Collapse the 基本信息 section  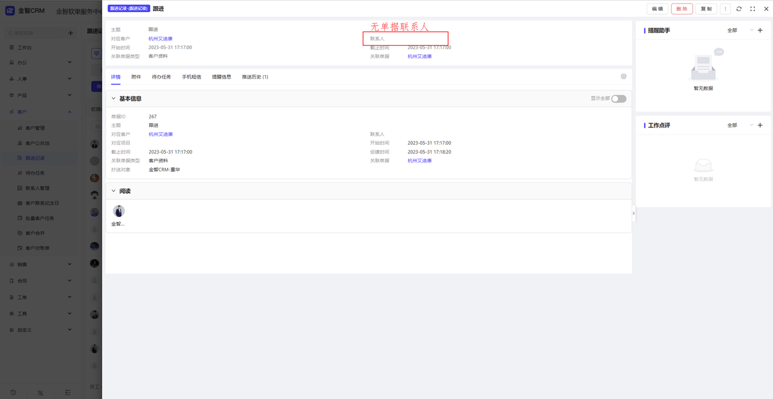[x=114, y=99]
